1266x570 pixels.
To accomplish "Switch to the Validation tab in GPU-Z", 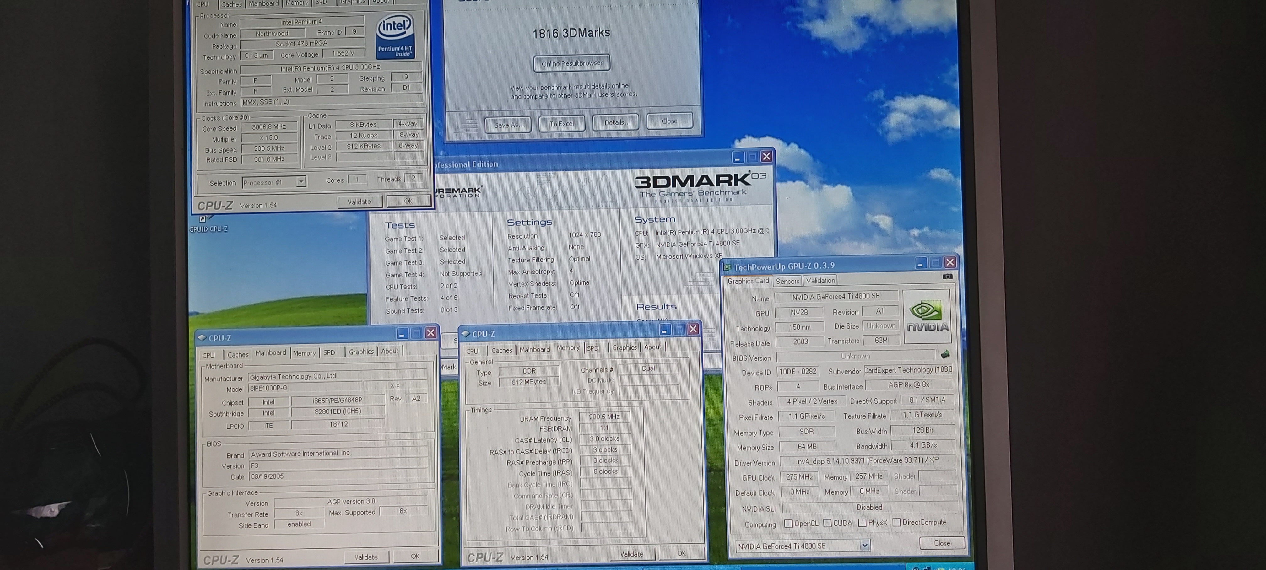I will pos(820,281).
